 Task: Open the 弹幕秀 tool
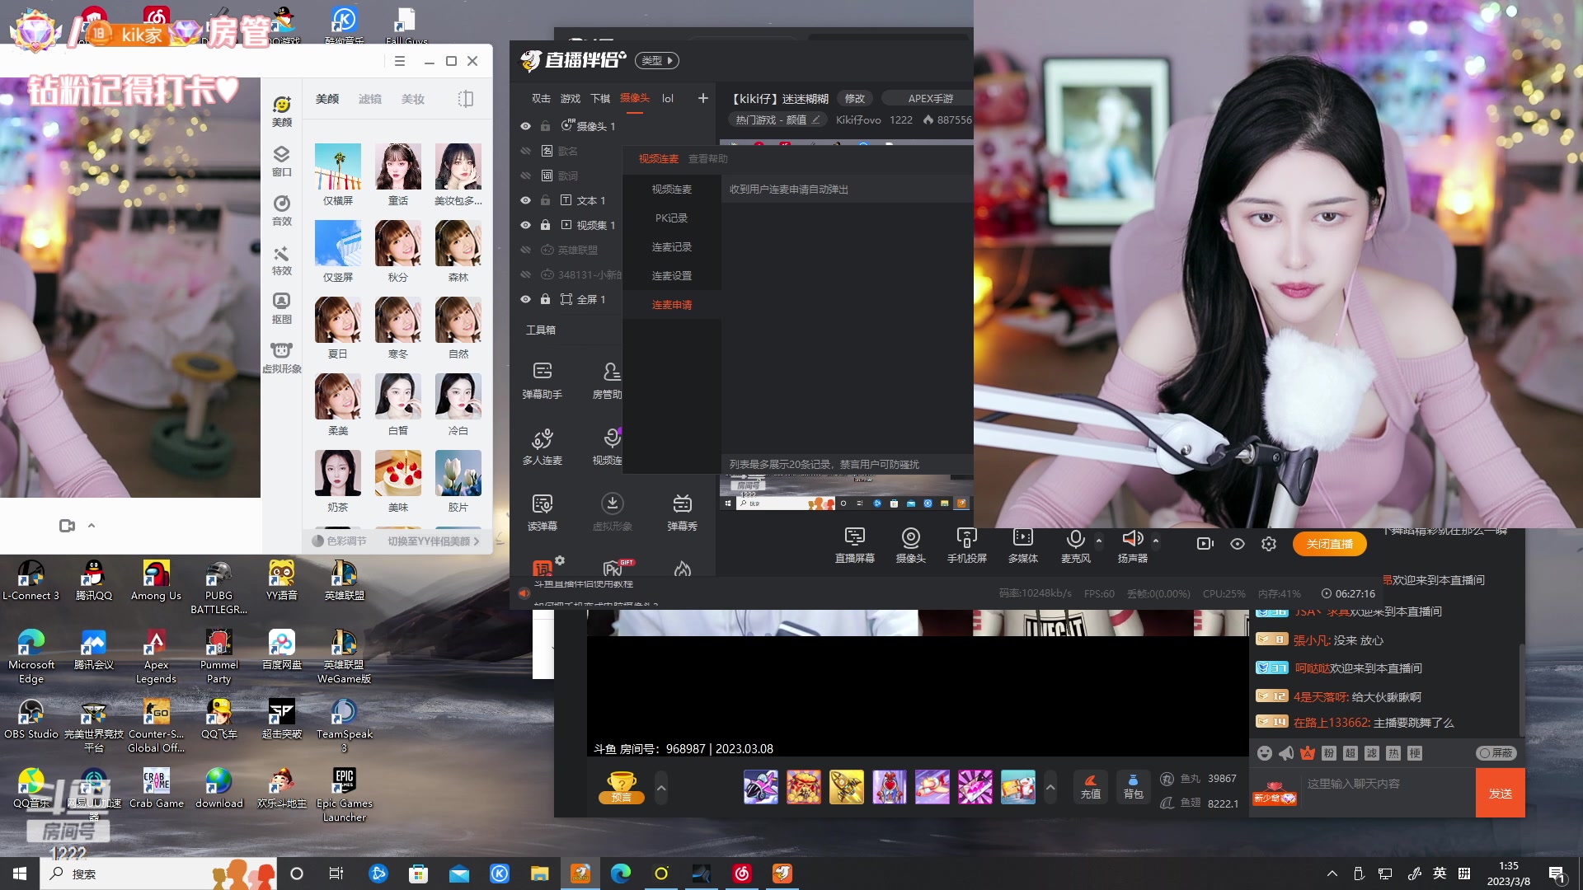(682, 512)
